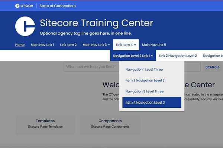Click the Sitecore Training Center round logo
223x148 pixels.
tap(25, 26)
